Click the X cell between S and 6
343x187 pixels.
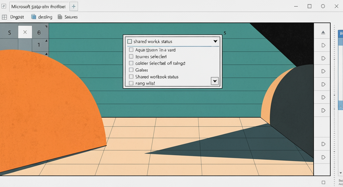click(25, 32)
